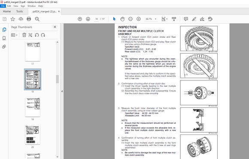Activate the Hand pan tool
This screenshot has height=159, width=249.
pyautogui.click(x=122, y=19)
